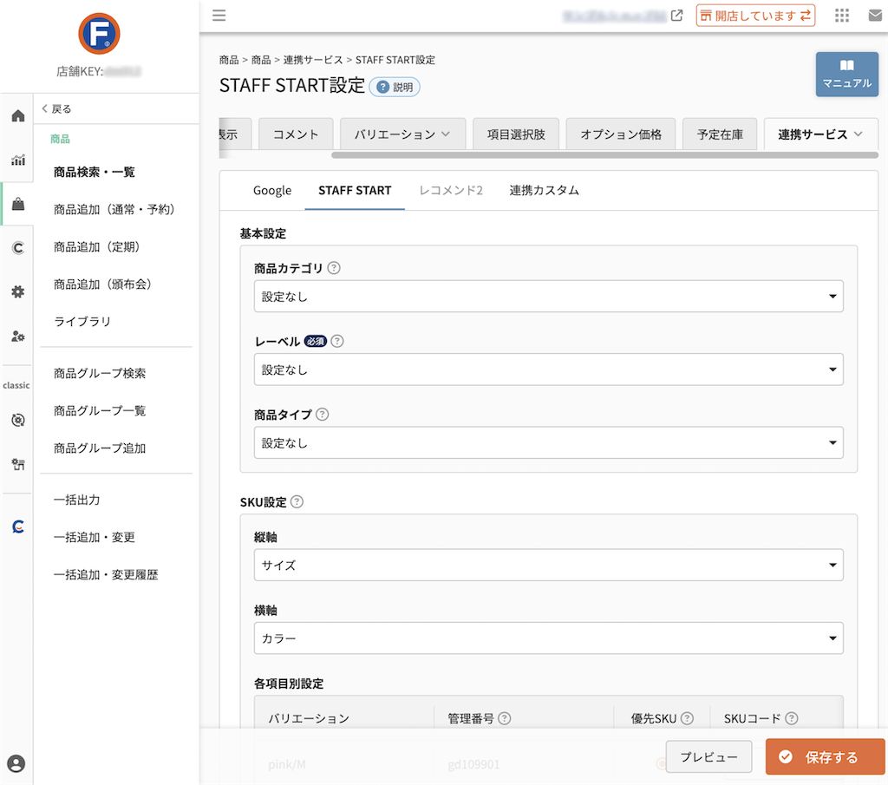Open the mail envelope icon
This screenshot has height=785, width=888.
(x=876, y=16)
